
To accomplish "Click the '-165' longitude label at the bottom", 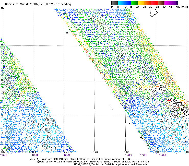I will coord(94,152).
